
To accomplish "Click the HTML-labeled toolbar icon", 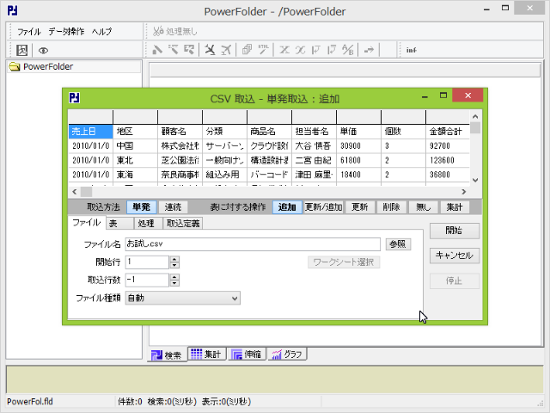I will [x=264, y=50].
